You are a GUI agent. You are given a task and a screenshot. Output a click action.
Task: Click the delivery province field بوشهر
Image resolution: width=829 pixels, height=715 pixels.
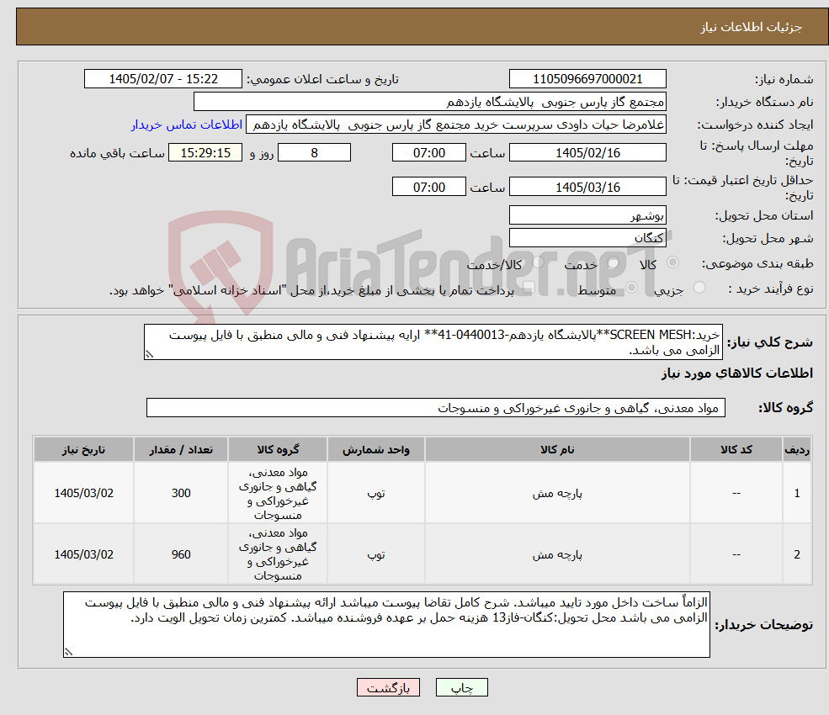point(587,215)
